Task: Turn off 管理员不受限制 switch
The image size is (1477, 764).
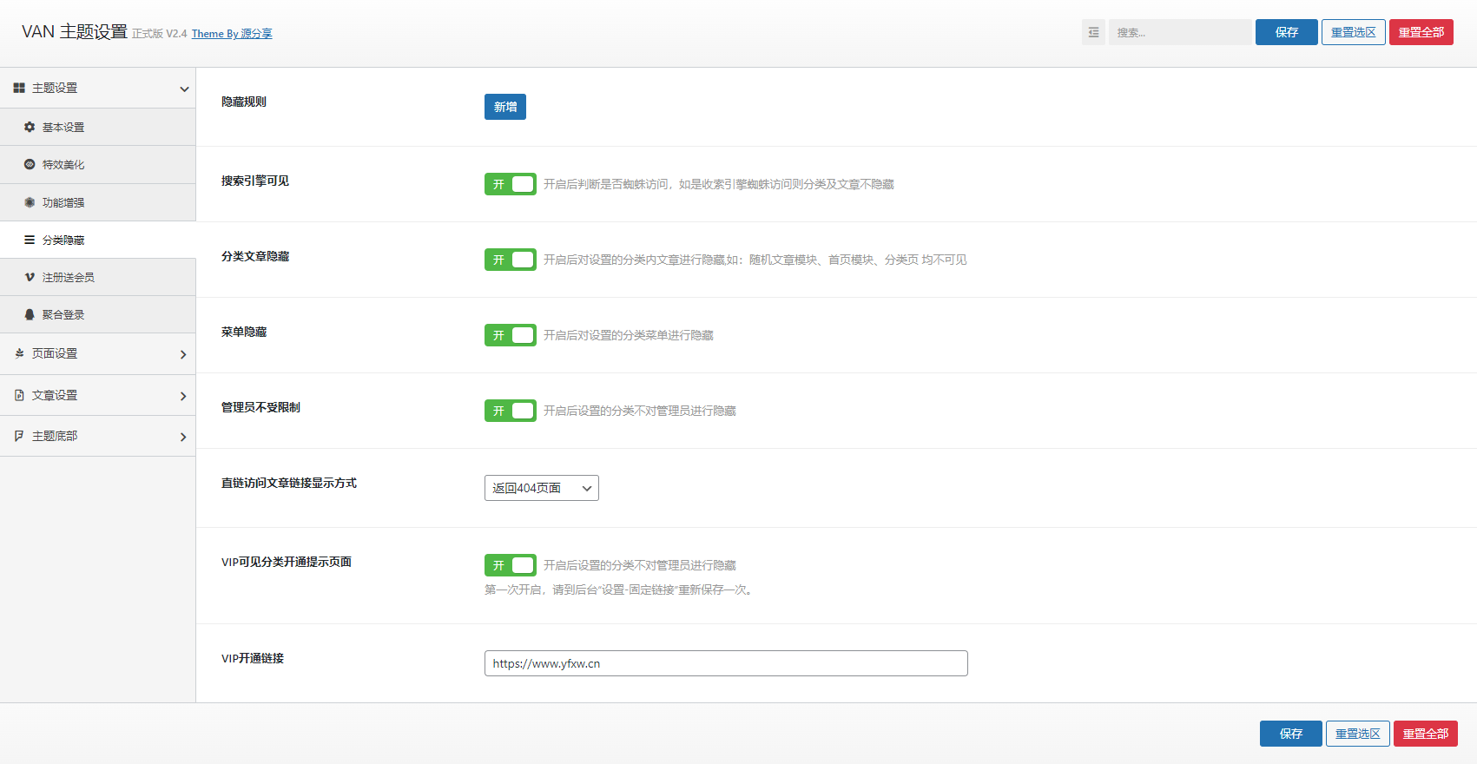Action: 510,411
